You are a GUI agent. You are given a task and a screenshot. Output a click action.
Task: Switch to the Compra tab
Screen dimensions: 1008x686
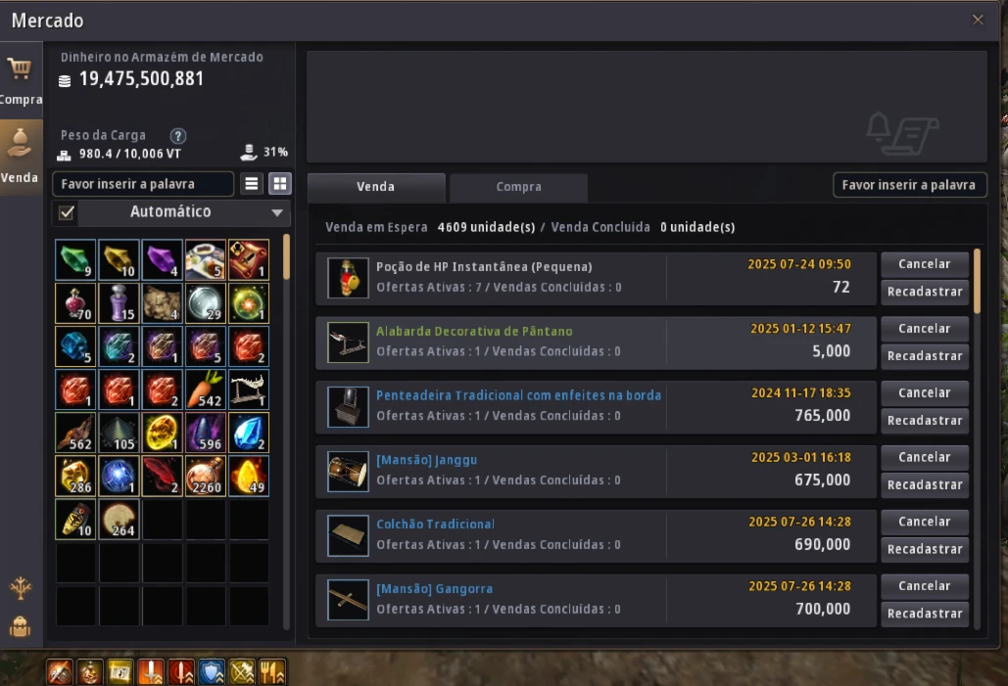(x=518, y=187)
